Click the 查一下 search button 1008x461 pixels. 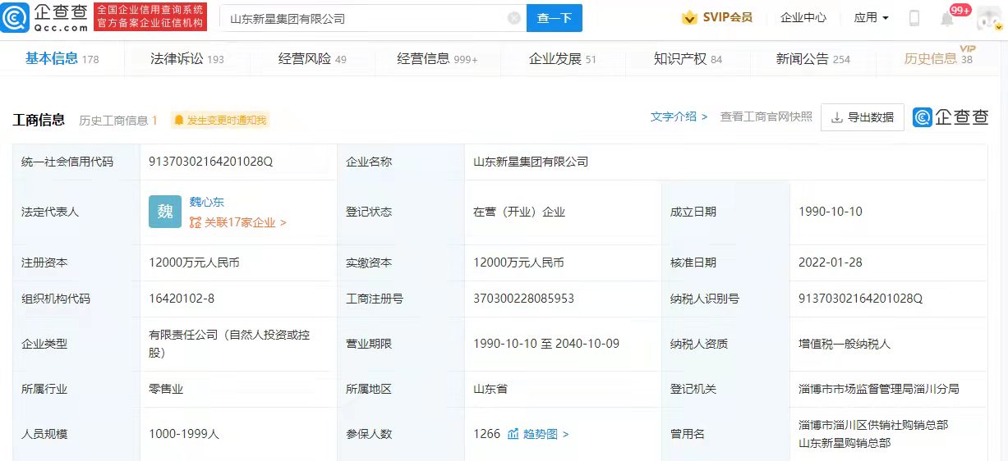click(555, 18)
